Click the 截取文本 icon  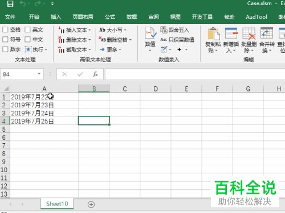point(62,49)
